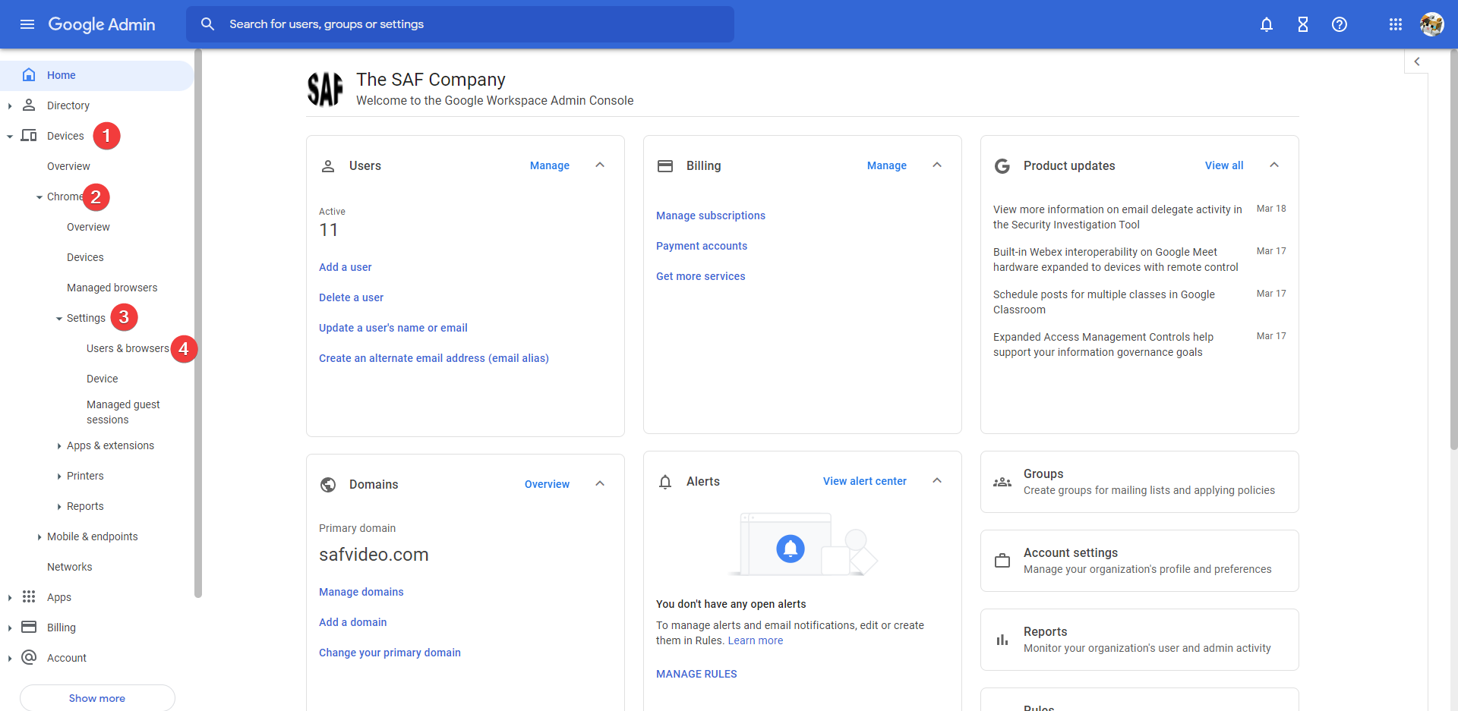
Task: Click the Directory person icon
Action: coord(29,105)
